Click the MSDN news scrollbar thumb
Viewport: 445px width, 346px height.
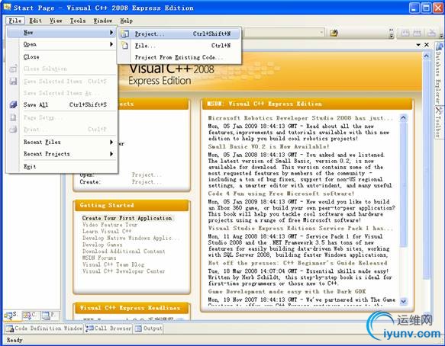tap(403, 184)
